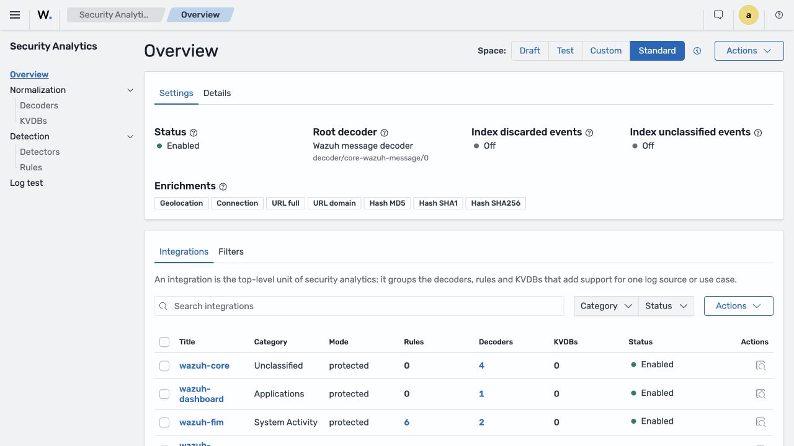Select the Standard space
The width and height of the screenshot is (794, 446).
(x=658, y=51)
